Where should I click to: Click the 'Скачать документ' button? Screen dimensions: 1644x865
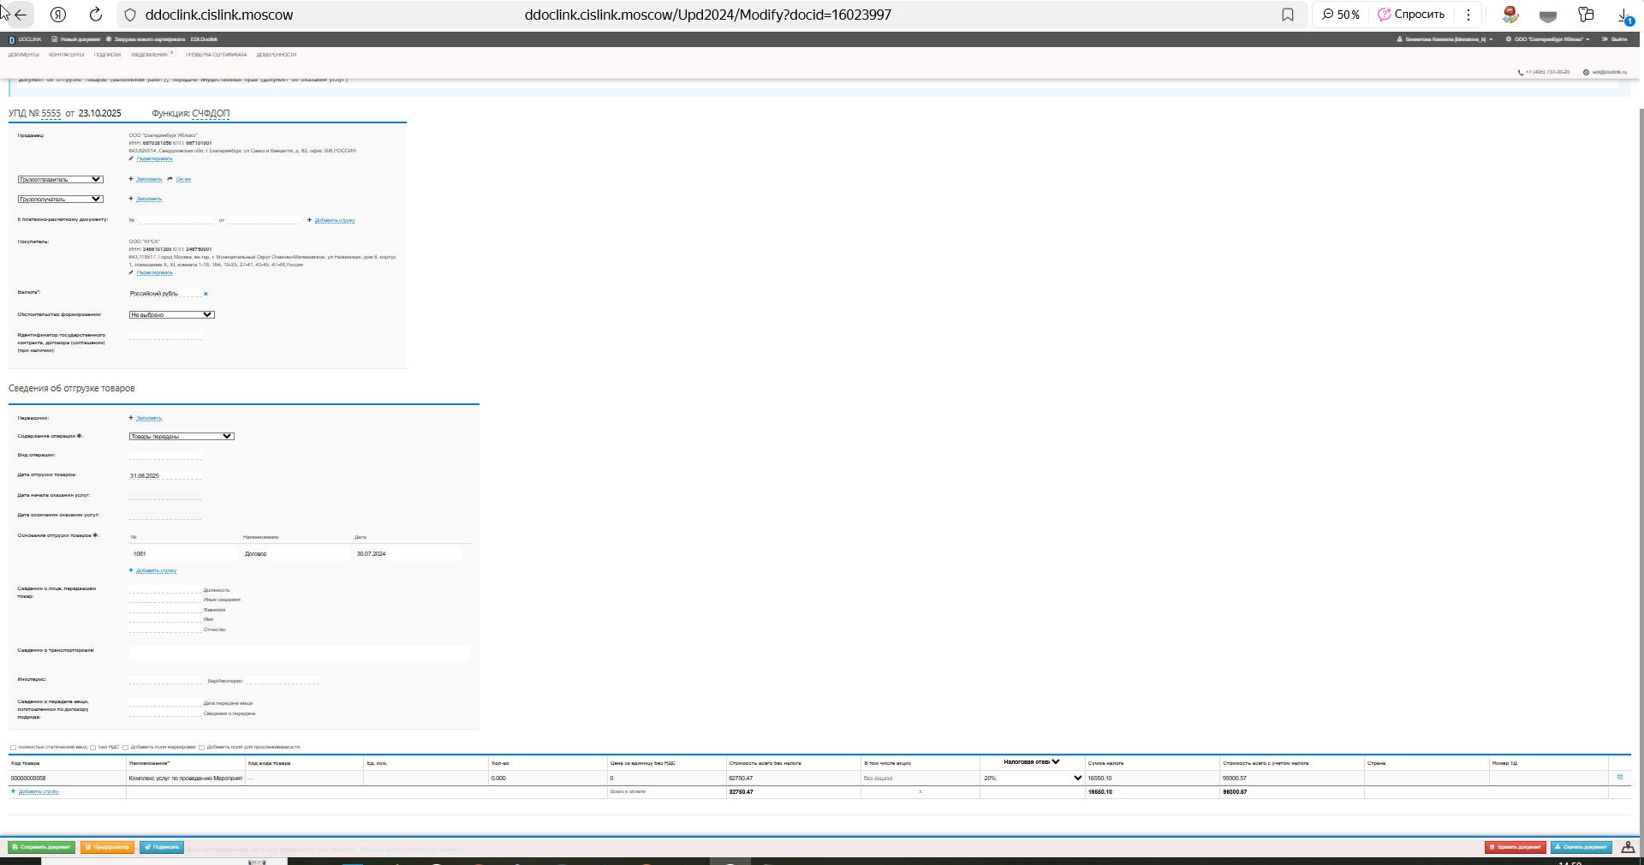[x=1581, y=847]
